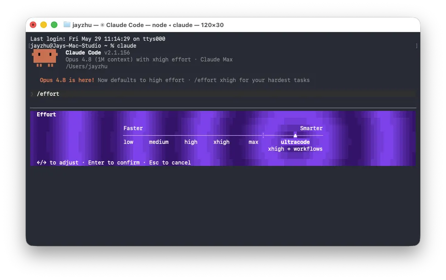Image resolution: width=446 pixels, height=280 pixels.
Task: Click the /Users/jayzhu path text
Action: point(86,66)
